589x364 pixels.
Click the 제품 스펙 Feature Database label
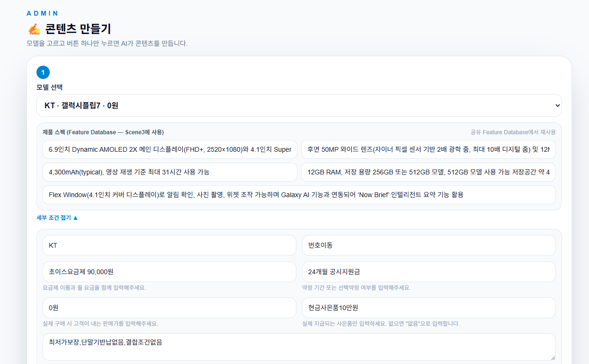click(103, 132)
